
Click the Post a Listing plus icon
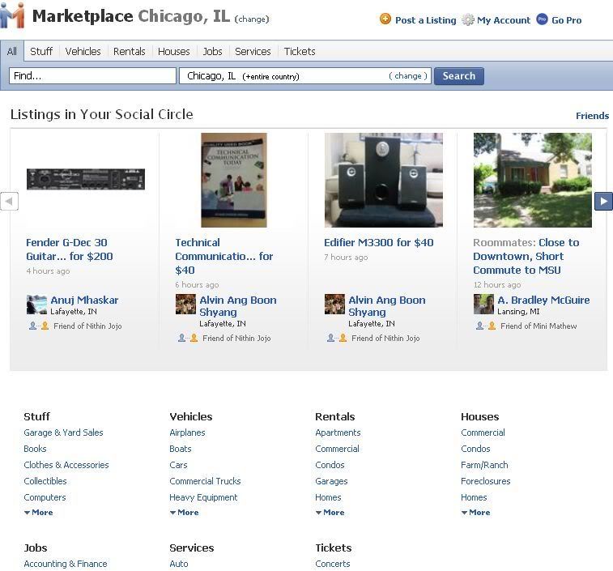point(385,19)
